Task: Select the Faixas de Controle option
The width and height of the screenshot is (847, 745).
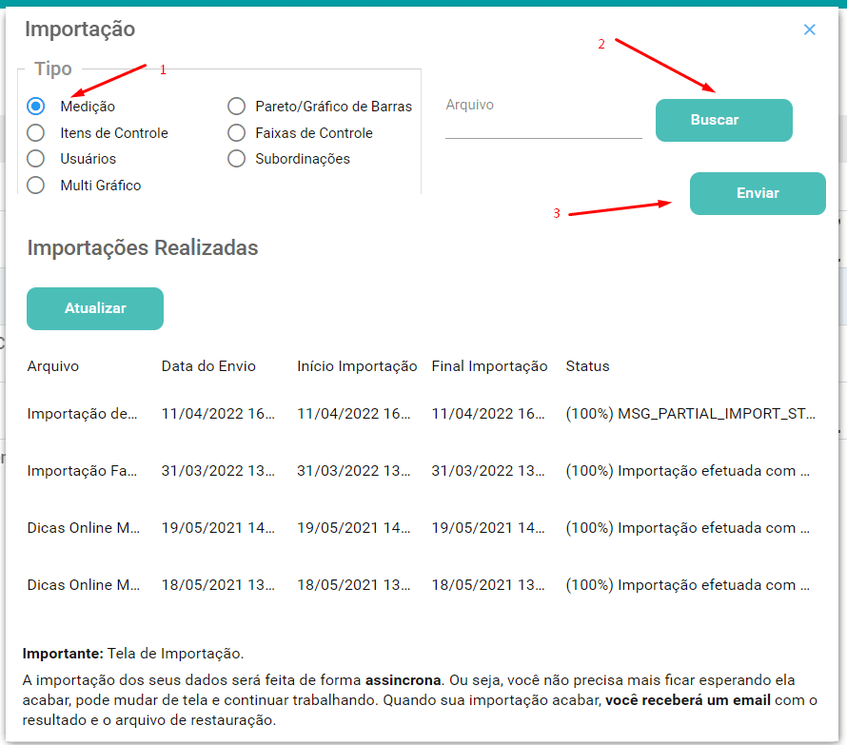Action: [236, 133]
